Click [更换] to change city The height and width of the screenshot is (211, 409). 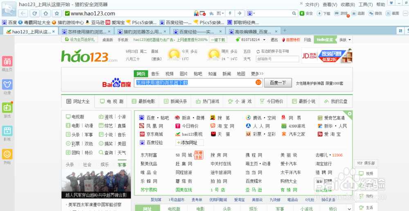[x=156, y=59]
